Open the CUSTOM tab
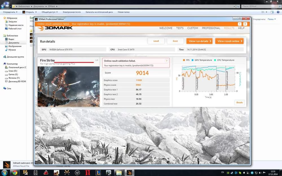Screen dimensions: 282x176 [192, 28]
